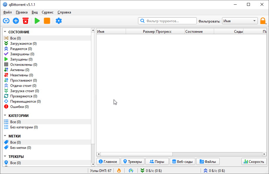Click the green start torrents toolbar icon
The height and width of the screenshot is (174, 269).
pyautogui.click(x=37, y=21)
